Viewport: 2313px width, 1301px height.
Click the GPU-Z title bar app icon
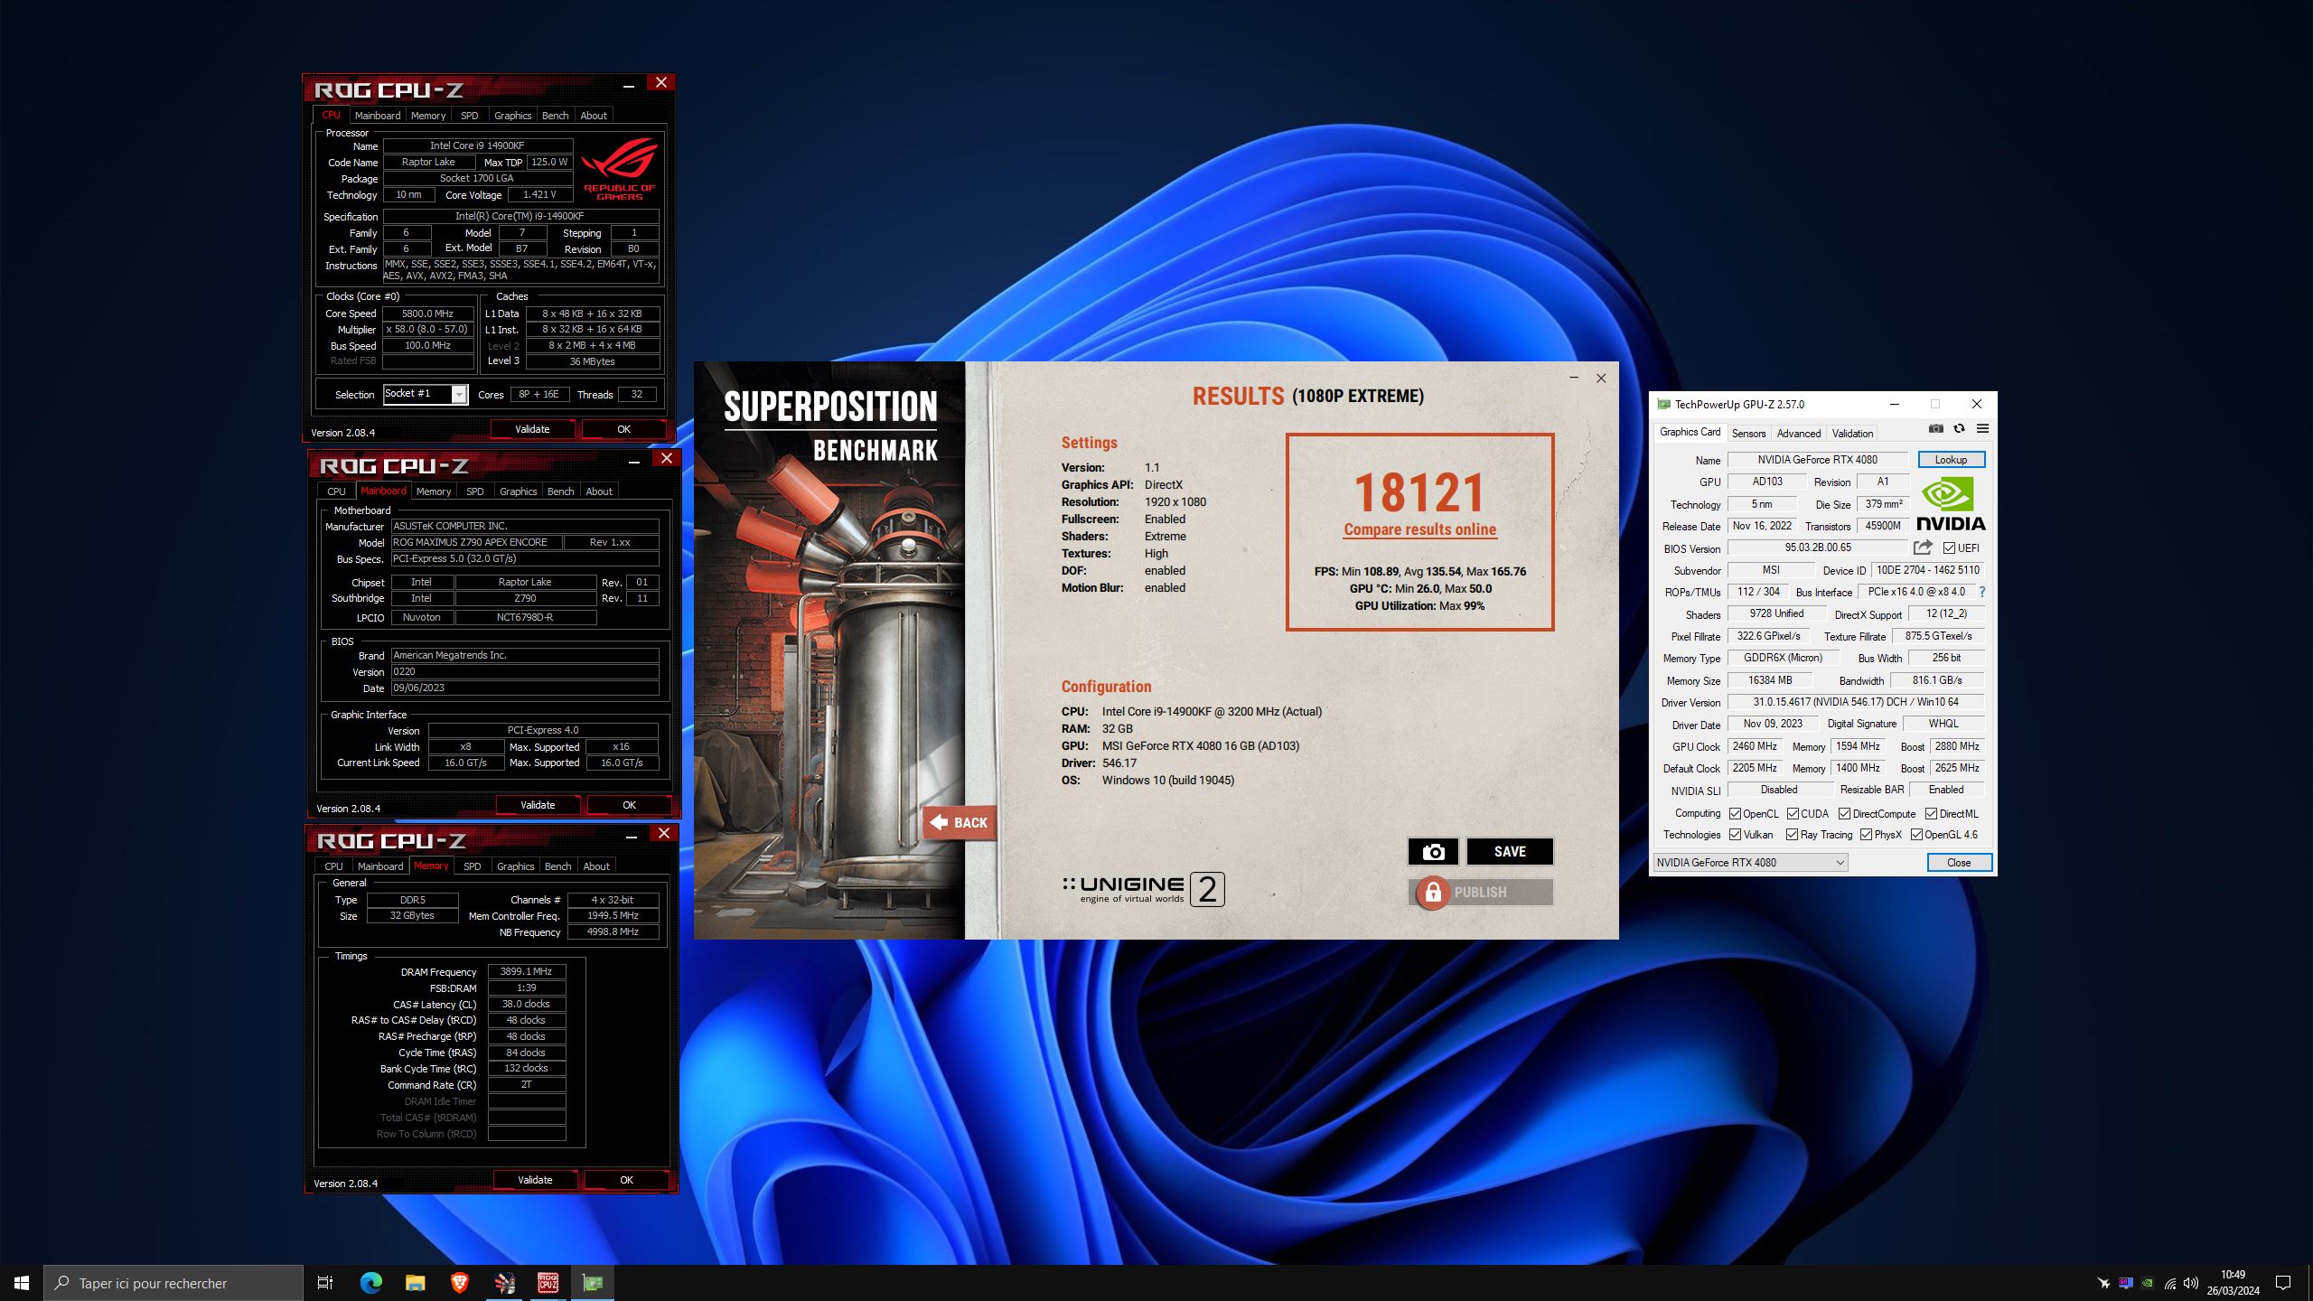tap(1663, 405)
